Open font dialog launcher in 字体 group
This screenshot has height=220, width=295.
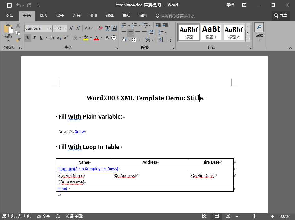click(116, 48)
